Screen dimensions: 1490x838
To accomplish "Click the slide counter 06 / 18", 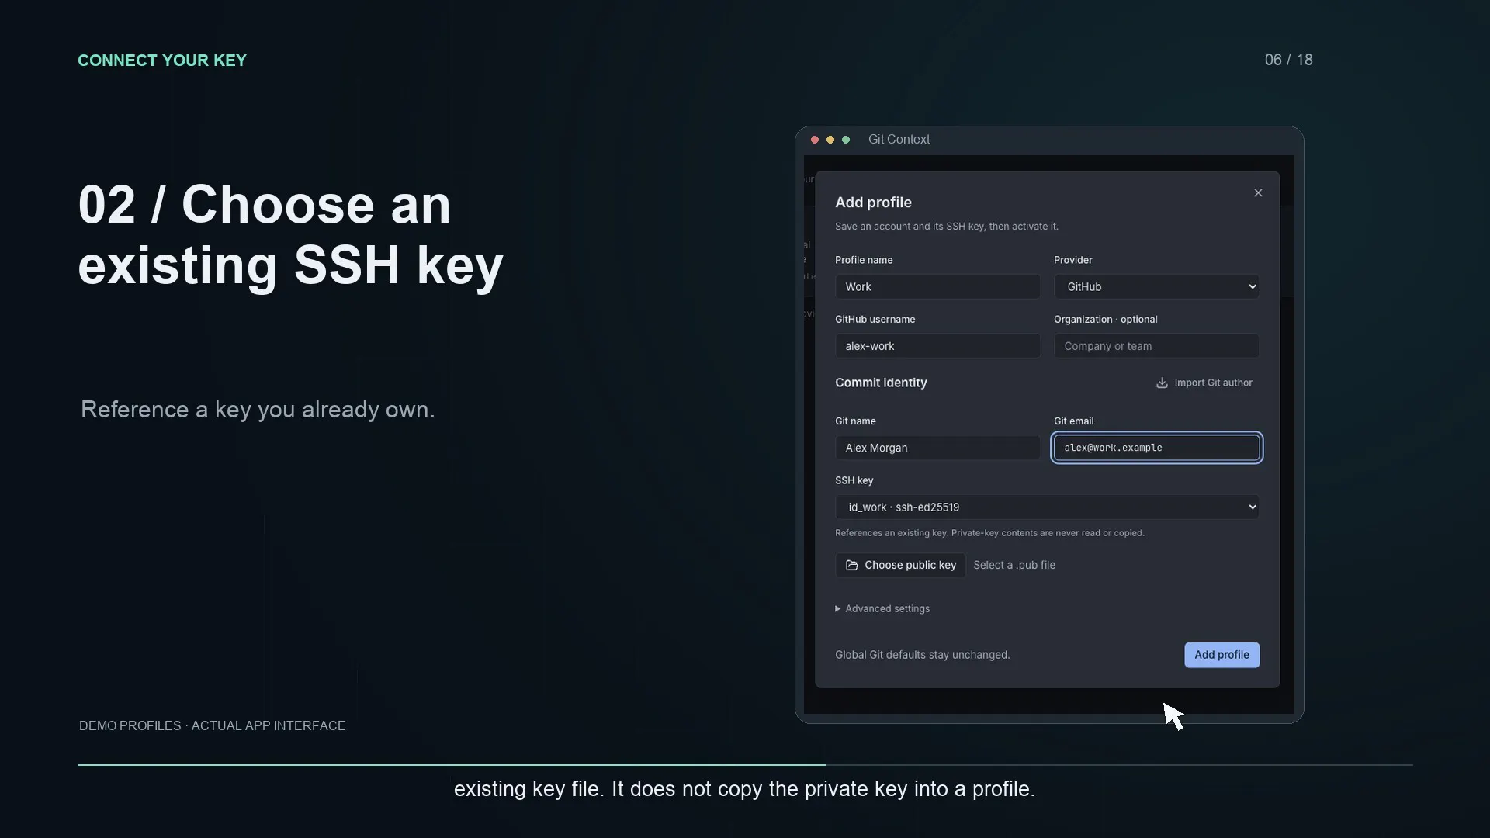I will tap(1288, 60).
